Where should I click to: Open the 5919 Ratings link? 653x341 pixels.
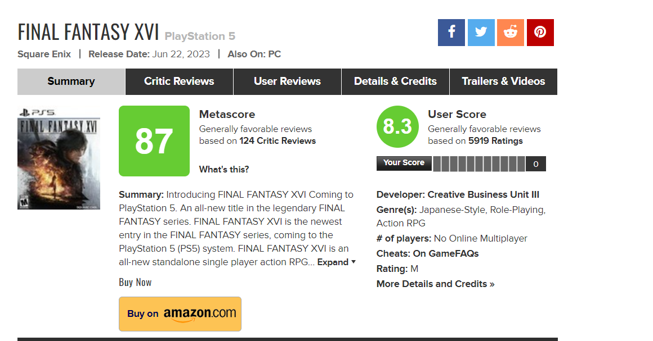(495, 141)
